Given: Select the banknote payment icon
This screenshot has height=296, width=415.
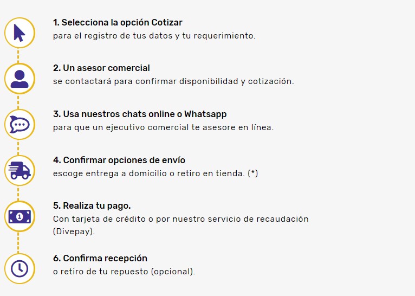Looking at the screenshot, I should point(20,216).
